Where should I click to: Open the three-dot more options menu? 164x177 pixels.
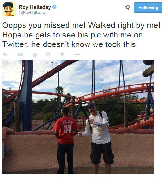[x=77, y=54]
